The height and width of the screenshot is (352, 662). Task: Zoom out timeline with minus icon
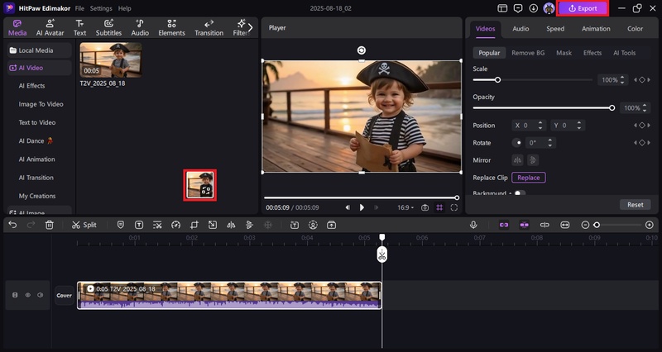pyautogui.click(x=585, y=225)
